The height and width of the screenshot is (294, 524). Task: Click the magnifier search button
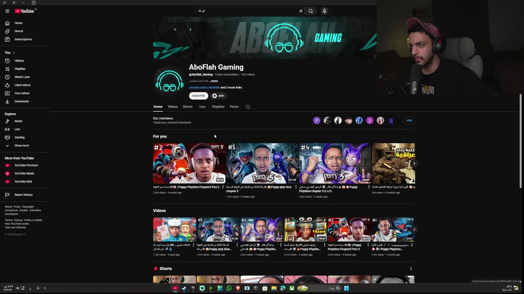pyautogui.click(x=311, y=11)
